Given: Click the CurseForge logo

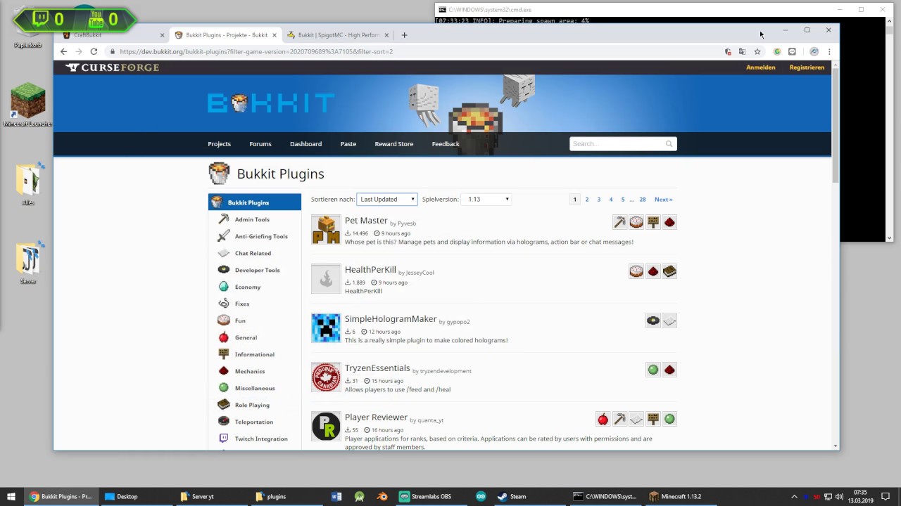Looking at the screenshot, I should pyautogui.click(x=113, y=67).
